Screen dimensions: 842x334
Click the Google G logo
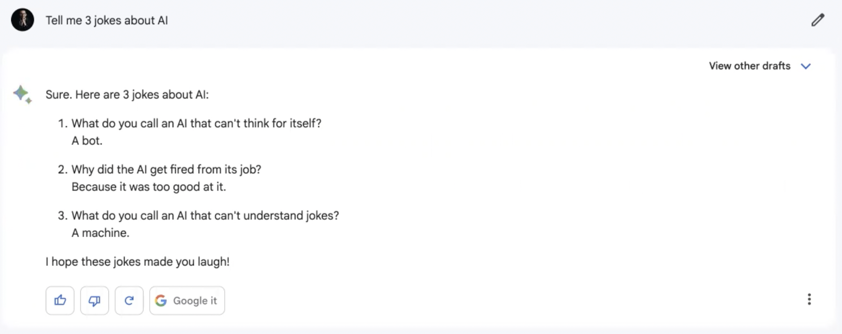tap(161, 300)
